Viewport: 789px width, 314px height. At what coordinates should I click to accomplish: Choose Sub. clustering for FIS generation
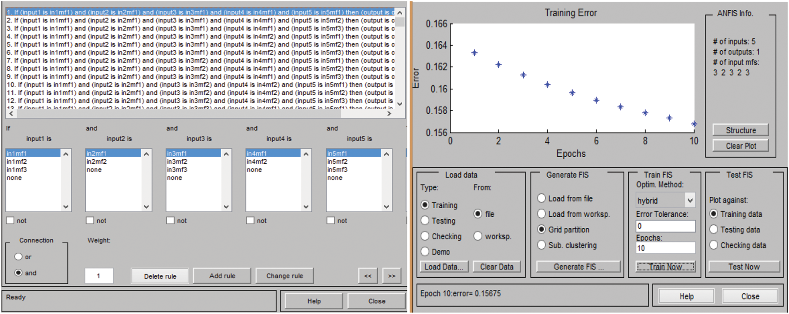542,245
